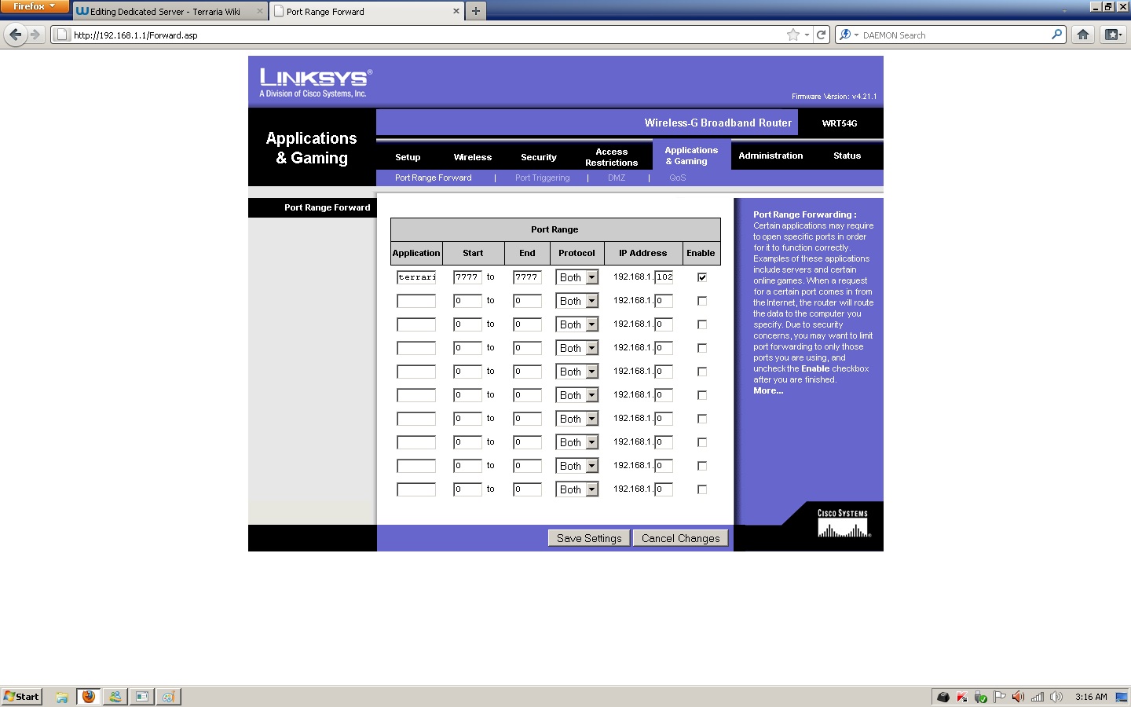This screenshot has height=707, width=1131.
Task: Open the address bar history dropdown arrow
Action: 807,35
